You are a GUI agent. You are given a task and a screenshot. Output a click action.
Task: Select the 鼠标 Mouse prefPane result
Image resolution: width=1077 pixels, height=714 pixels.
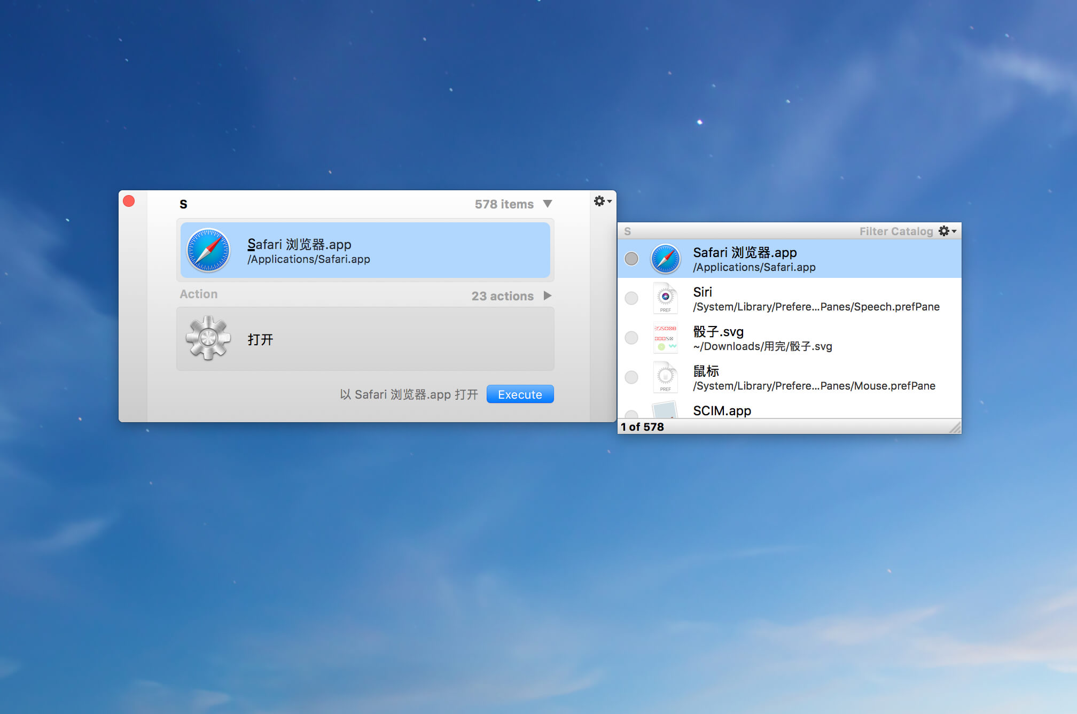pyautogui.click(x=790, y=377)
